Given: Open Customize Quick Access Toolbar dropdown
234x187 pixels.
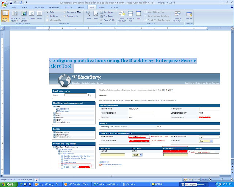Looking at the screenshot, I should tap(26, 3).
